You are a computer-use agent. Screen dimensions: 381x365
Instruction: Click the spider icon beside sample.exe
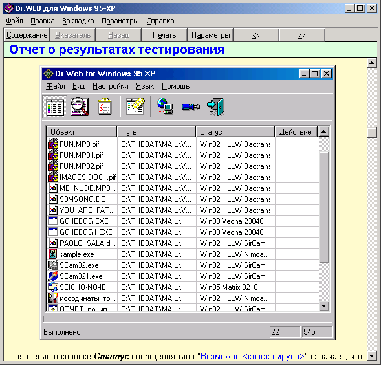[x=53, y=254]
